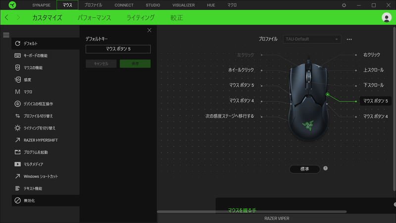396x223 pixels.
Task: Select the テキスト機能 text icon
Action: [x=17, y=188]
